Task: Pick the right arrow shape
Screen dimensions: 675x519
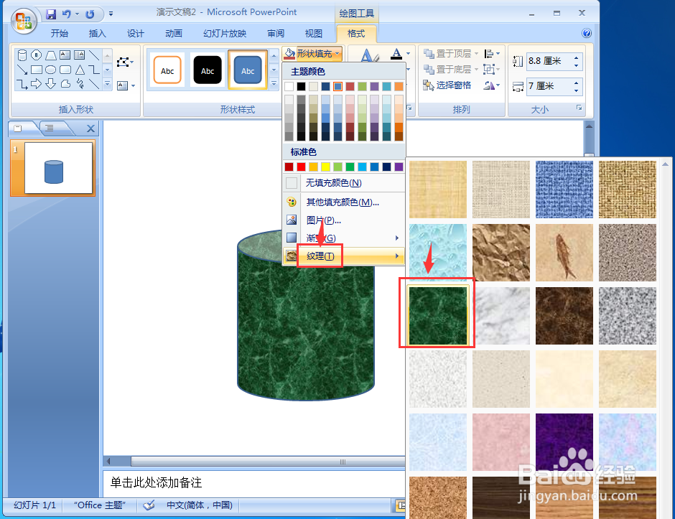Action: [37, 84]
